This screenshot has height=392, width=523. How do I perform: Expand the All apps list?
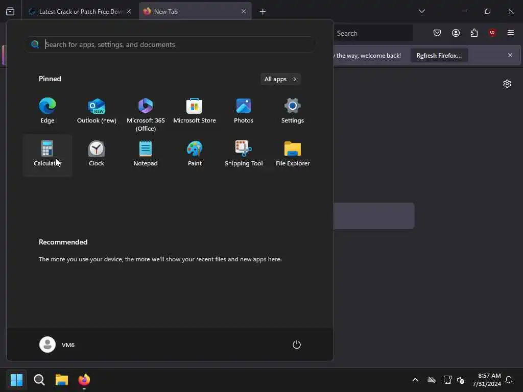click(x=280, y=79)
